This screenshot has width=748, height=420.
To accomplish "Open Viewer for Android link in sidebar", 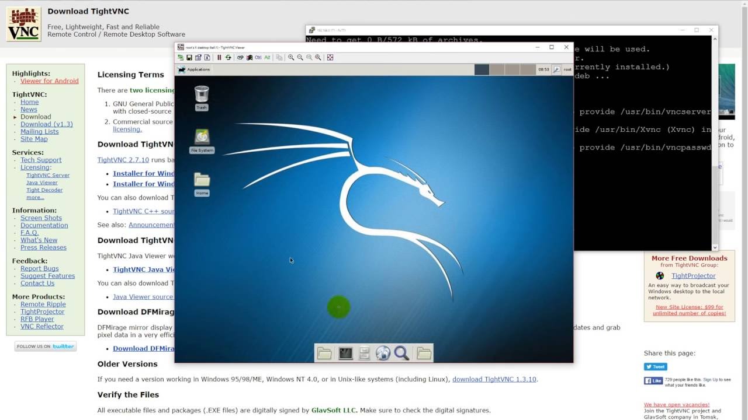I will tap(49, 81).
